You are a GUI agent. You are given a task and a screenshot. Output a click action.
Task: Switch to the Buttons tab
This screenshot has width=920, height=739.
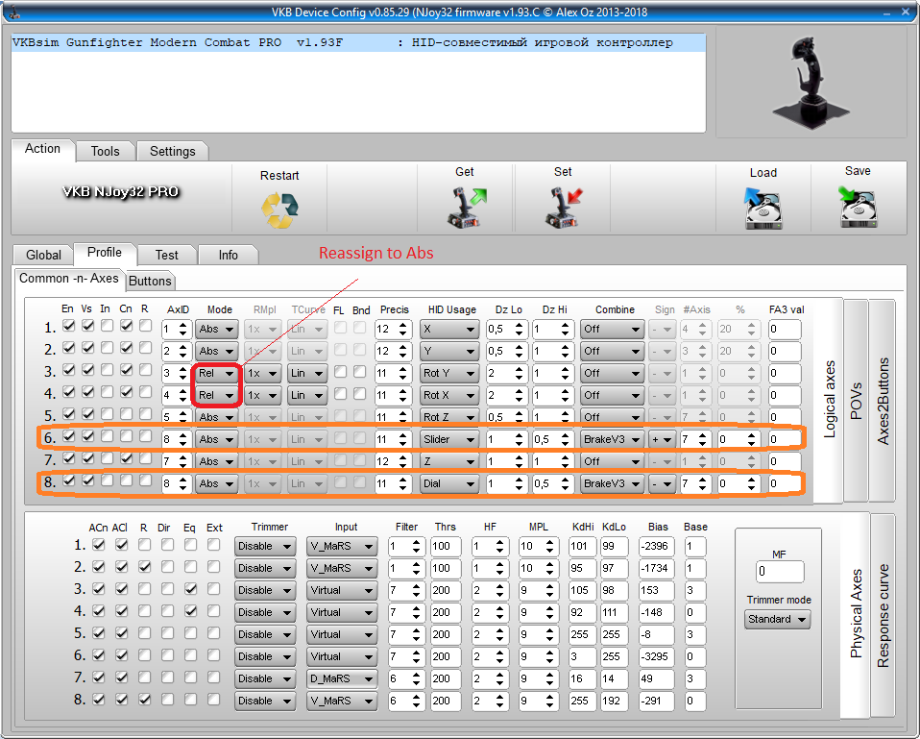pos(150,281)
